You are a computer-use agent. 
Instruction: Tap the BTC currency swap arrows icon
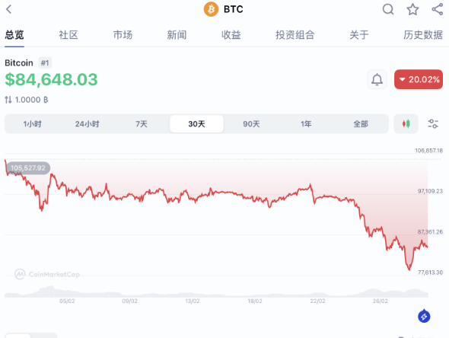[x=8, y=100]
